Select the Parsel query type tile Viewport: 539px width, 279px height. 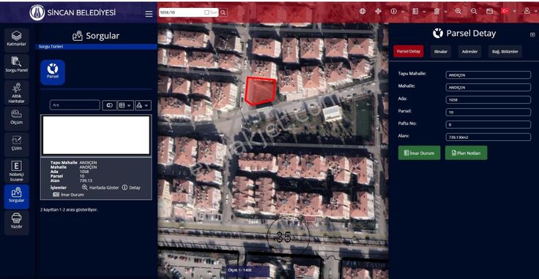click(53, 72)
